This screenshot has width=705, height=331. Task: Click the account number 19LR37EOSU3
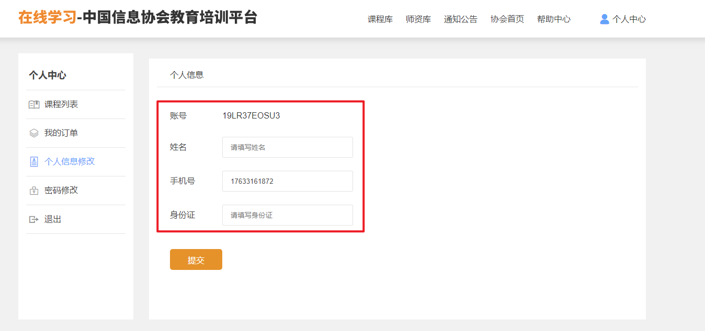pyautogui.click(x=251, y=116)
